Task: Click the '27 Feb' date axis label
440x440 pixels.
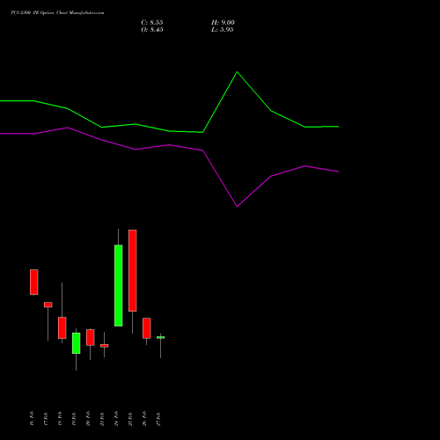Action: tap(158, 418)
